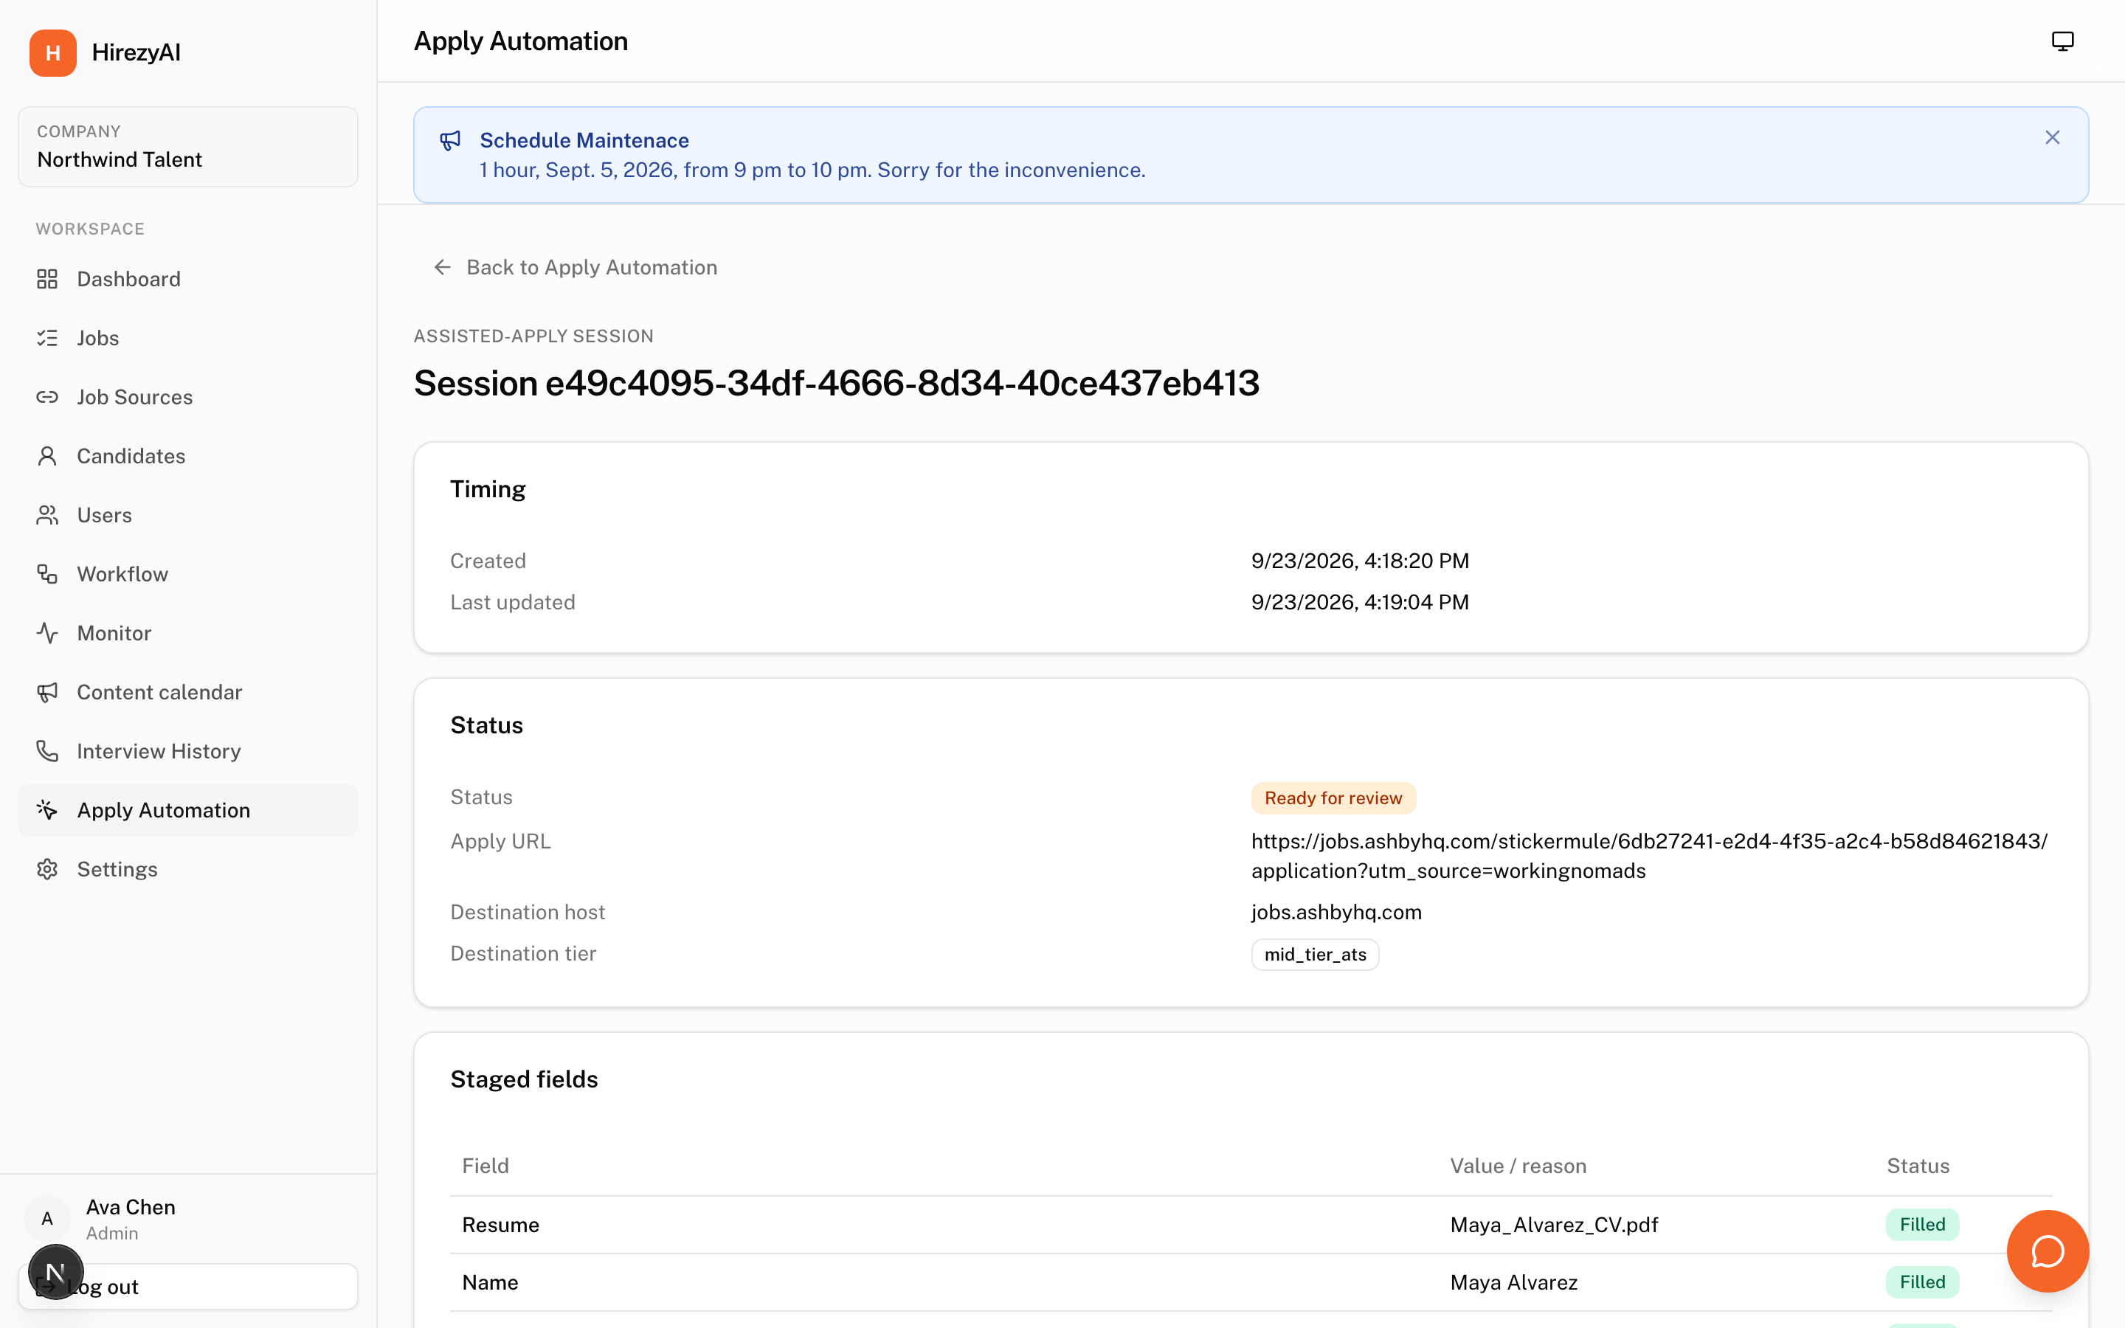Open the ashbyhq Apply URL link
The width and height of the screenshot is (2125, 1328).
(x=1649, y=856)
